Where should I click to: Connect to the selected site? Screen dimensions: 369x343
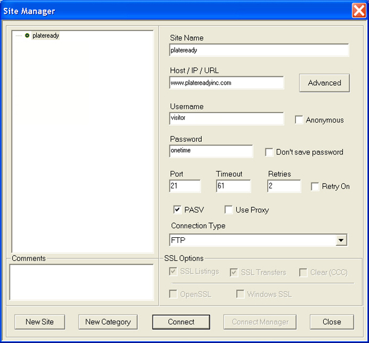pyautogui.click(x=181, y=322)
